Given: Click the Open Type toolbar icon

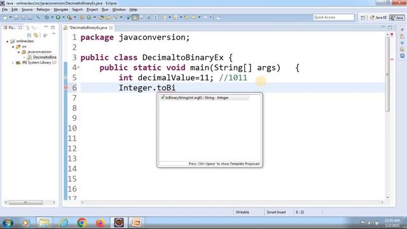Looking at the screenshot, I should coord(101,17).
